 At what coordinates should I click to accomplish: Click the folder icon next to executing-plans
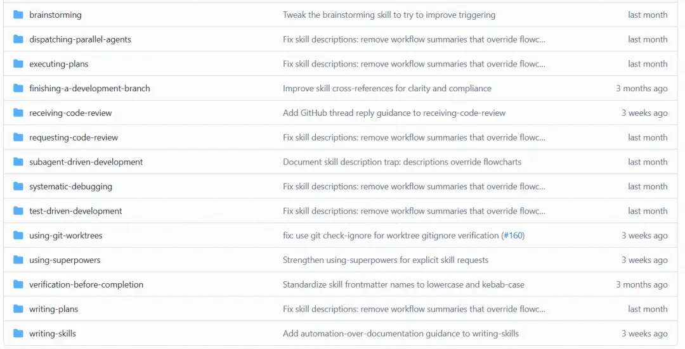18,64
